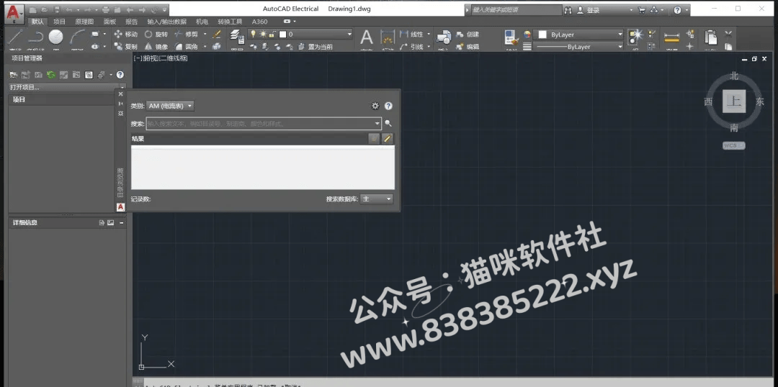
Task: Click the Measure ruler icon
Action: [671, 37]
